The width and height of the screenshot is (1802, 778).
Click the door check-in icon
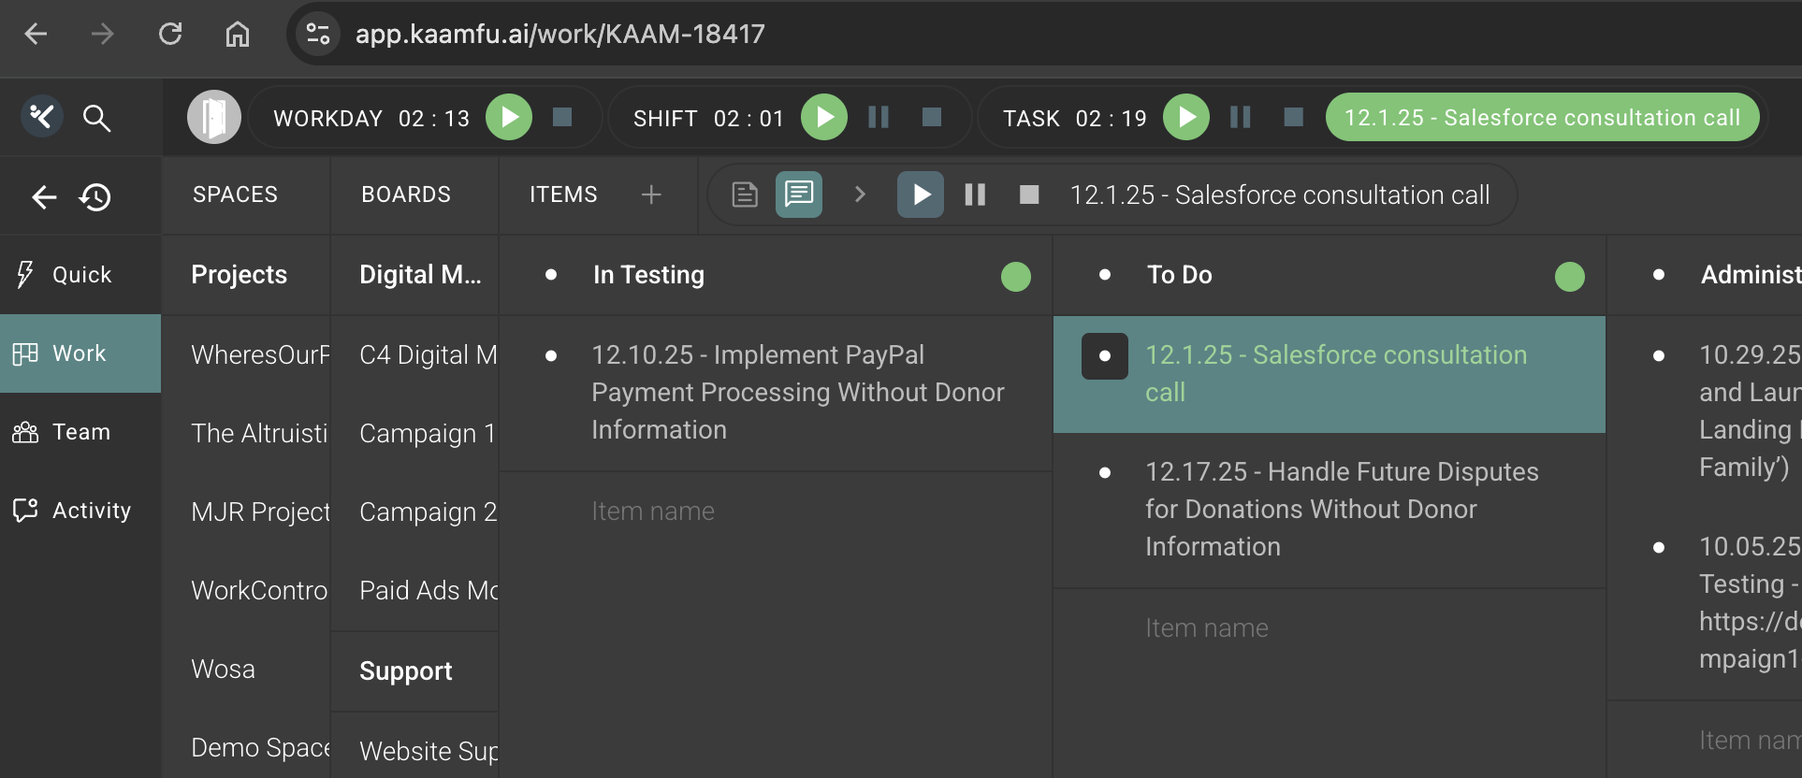point(213,117)
